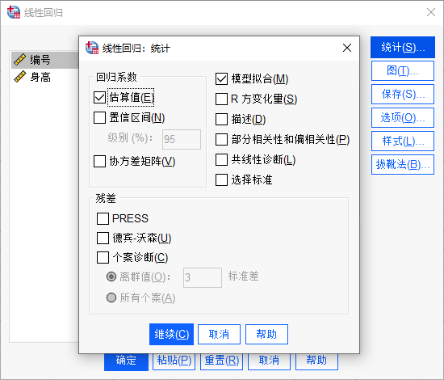The height and width of the screenshot is (380, 444).
Task: Click the 标准差 label text
Action: coord(244,277)
